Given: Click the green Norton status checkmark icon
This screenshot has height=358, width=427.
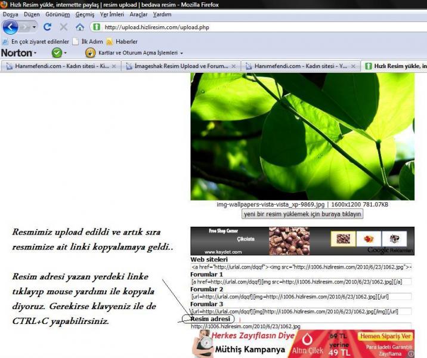Looking at the screenshot, I should point(57,53).
